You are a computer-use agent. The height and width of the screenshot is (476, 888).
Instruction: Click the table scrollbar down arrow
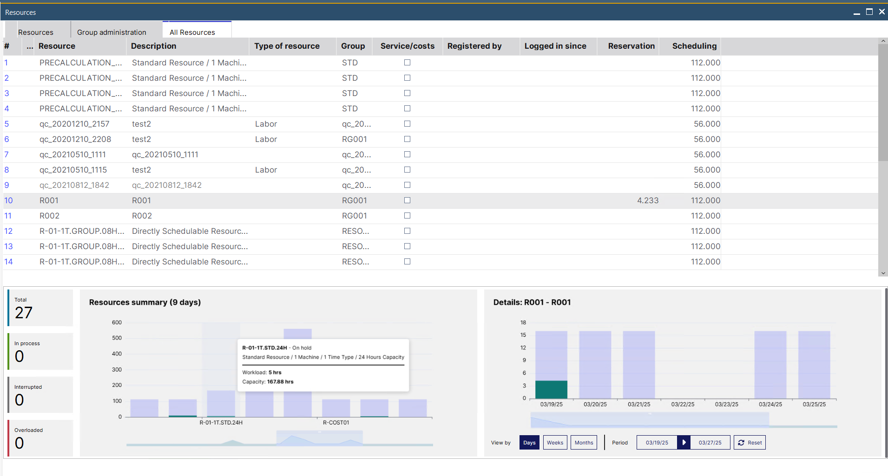(x=883, y=273)
